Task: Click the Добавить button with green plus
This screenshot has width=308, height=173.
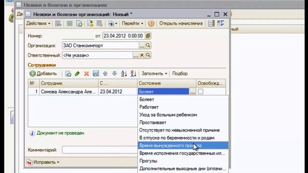Action: [43, 74]
